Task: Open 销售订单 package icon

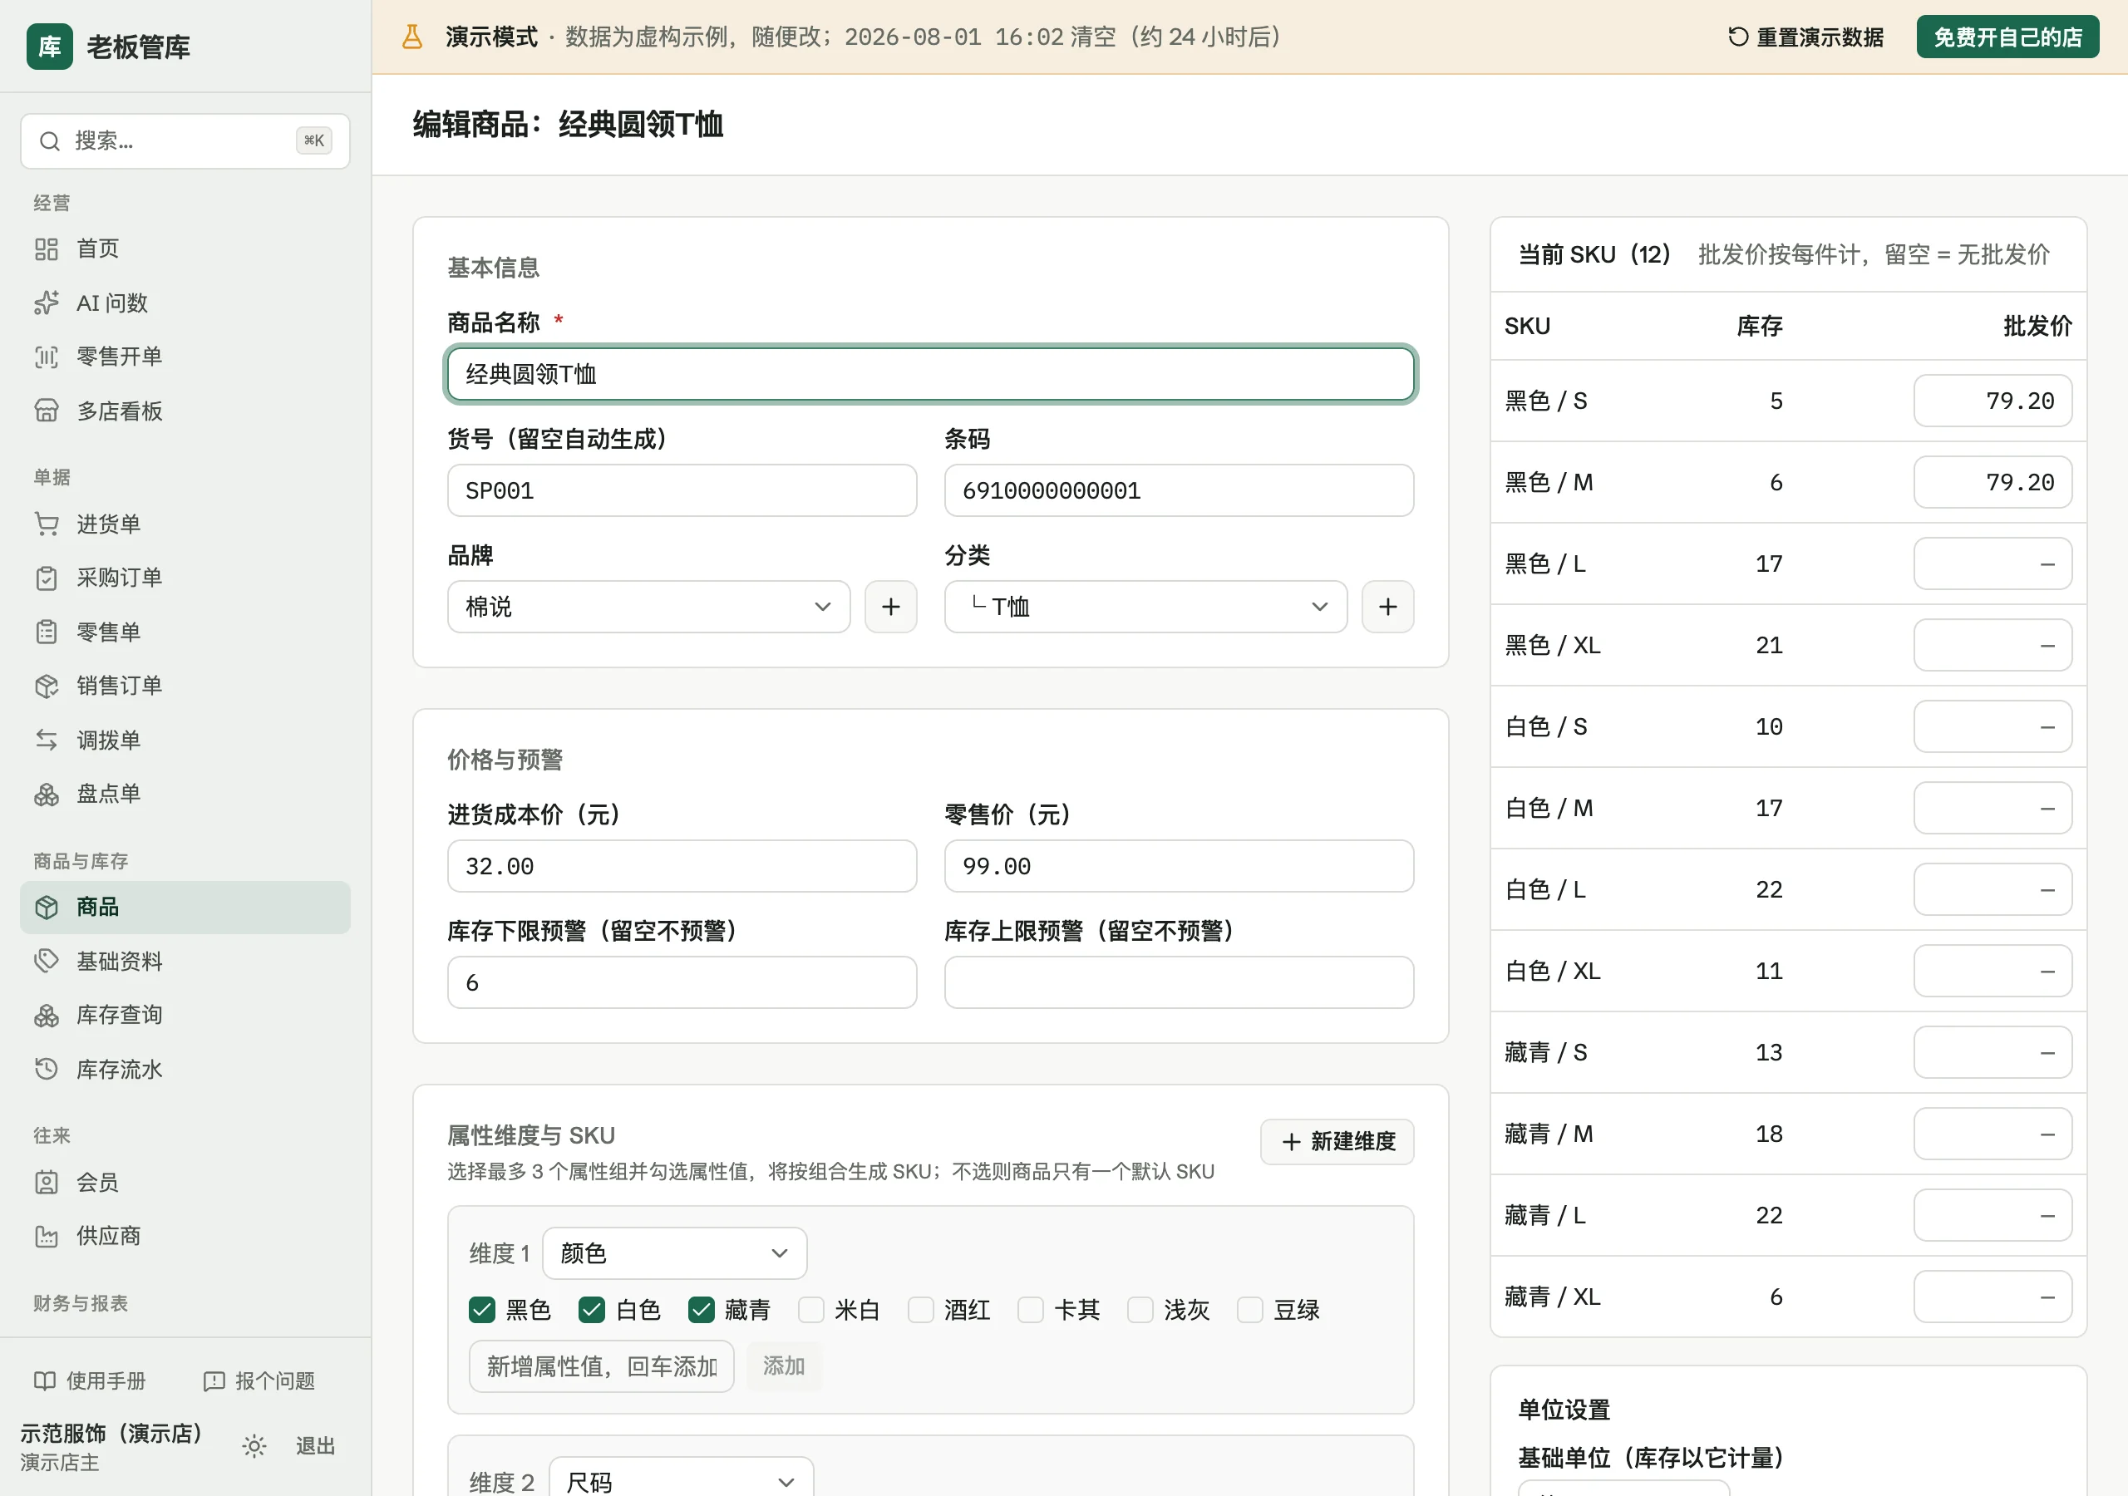Action: (47, 686)
